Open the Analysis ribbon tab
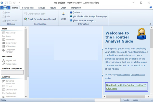 tap(42, 8)
